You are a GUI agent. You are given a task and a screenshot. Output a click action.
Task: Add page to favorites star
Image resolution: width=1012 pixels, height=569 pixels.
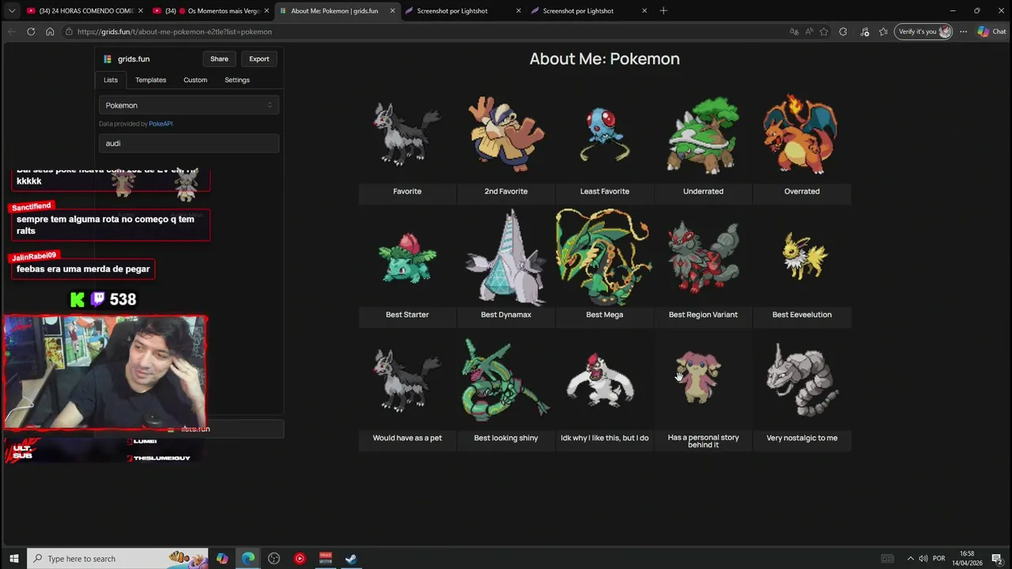click(824, 32)
